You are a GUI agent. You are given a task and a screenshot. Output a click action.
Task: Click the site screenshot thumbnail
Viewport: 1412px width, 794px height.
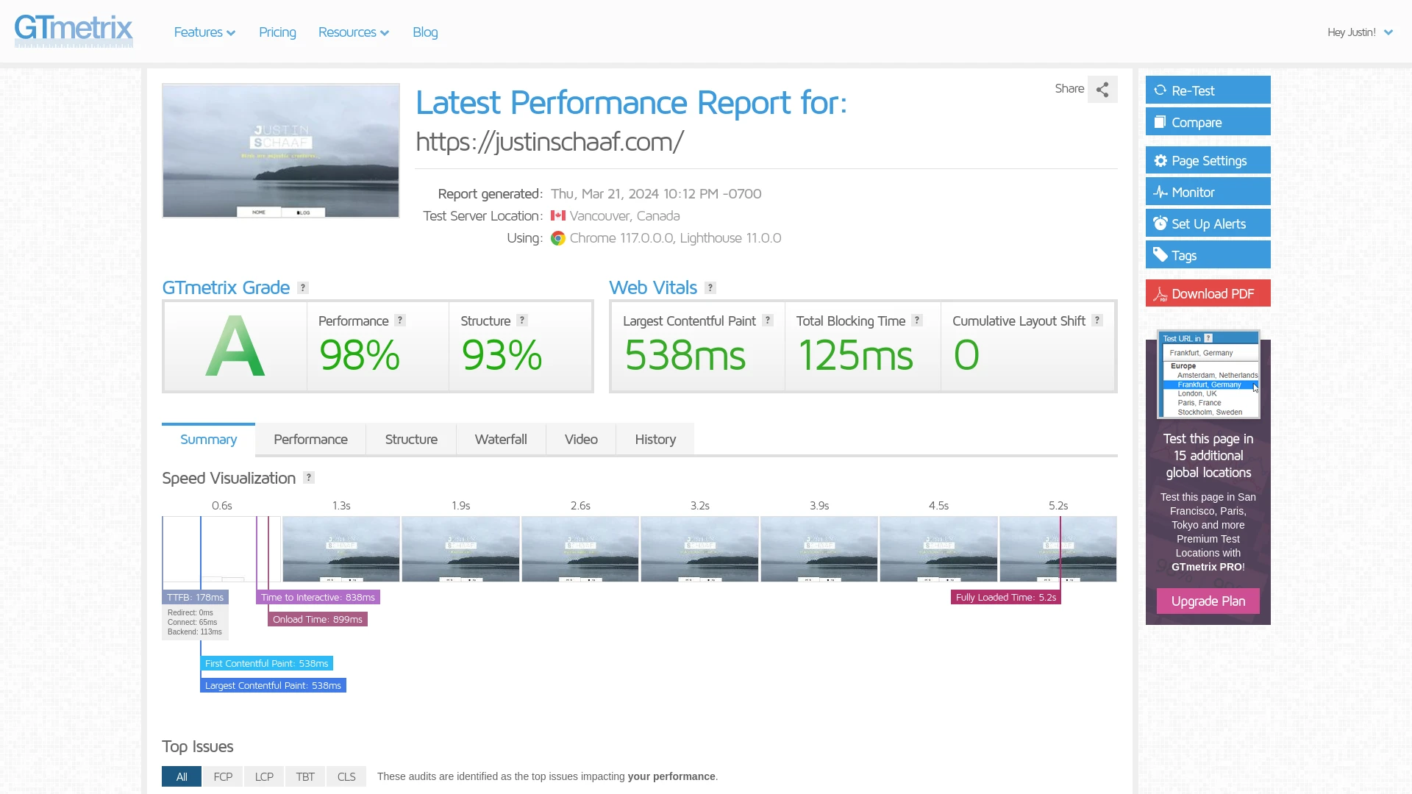point(281,151)
